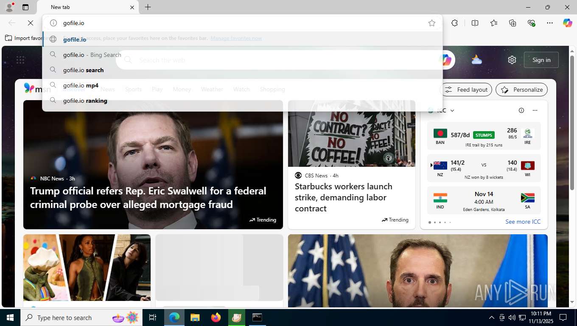This screenshot has width=577, height=326.
Task: Open the Favorites list icon
Action: click(x=494, y=23)
